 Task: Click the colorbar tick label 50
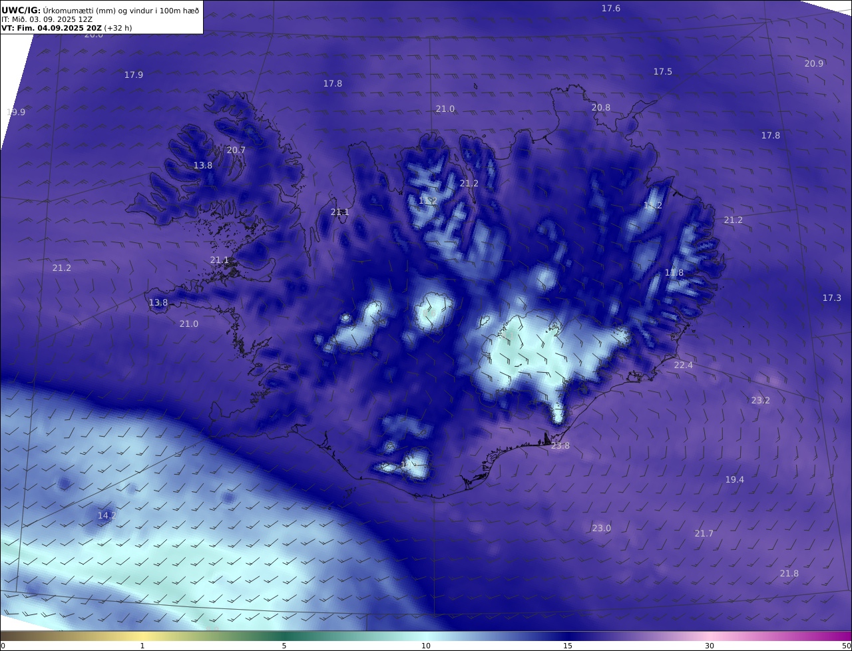click(x=846, y=646)
